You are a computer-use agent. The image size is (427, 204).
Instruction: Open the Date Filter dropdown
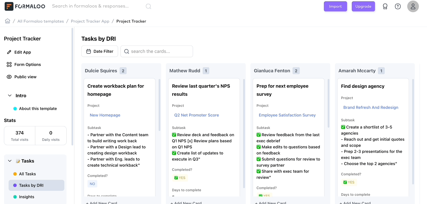(100, 51)
